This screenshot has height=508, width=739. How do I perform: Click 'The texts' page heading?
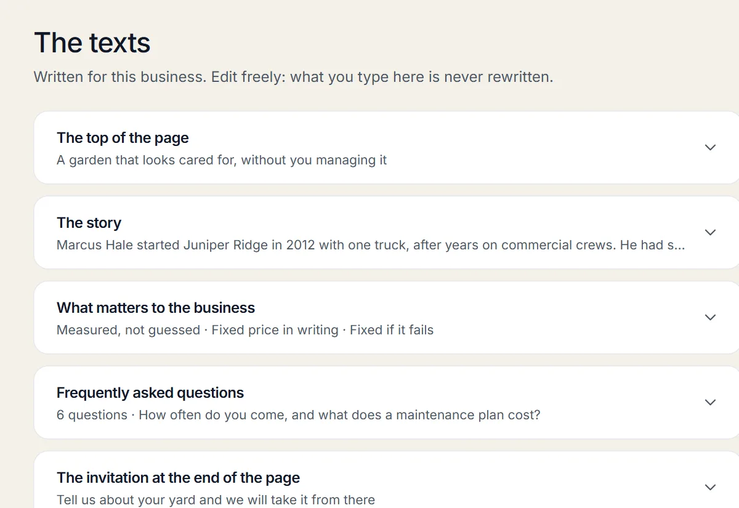tap(92, 43)
